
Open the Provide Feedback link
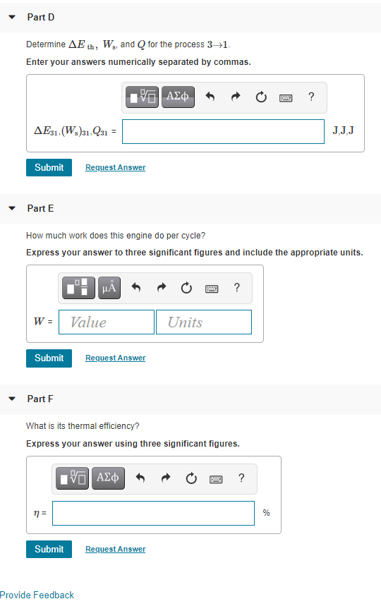(37, 595)
